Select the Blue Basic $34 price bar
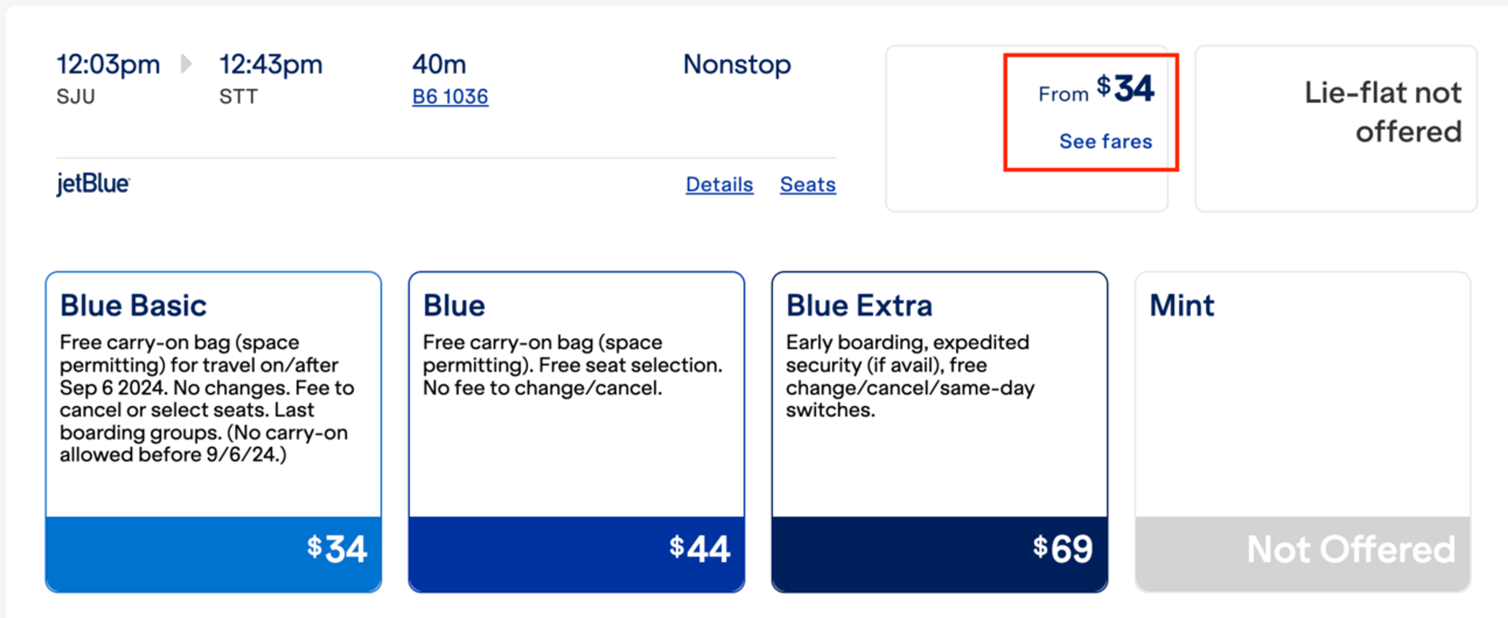The width and height of the screenshot is (1508, 618). (x=214, y=554)
